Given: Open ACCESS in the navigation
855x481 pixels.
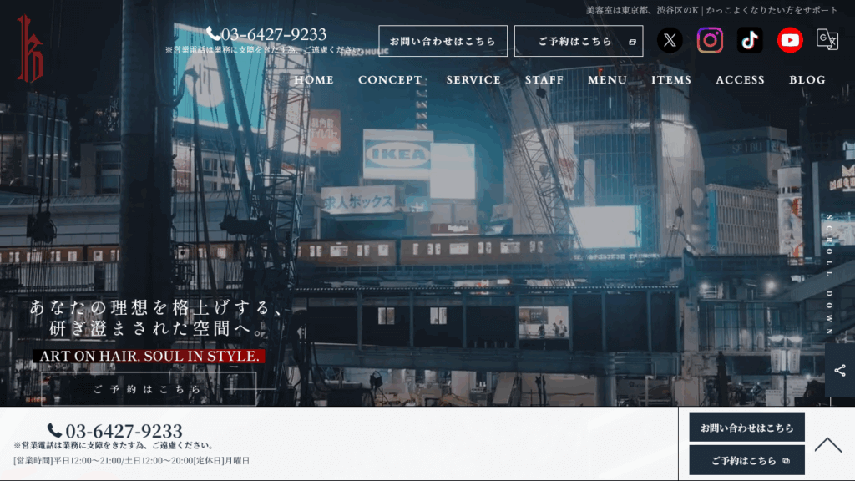Looking at the screenshot, I should tap(740, 80).
